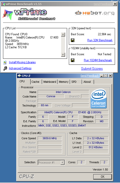
Task: Click 'L2 Cache: 512 KB' in CPU List
Action: (x=16, y=47)
